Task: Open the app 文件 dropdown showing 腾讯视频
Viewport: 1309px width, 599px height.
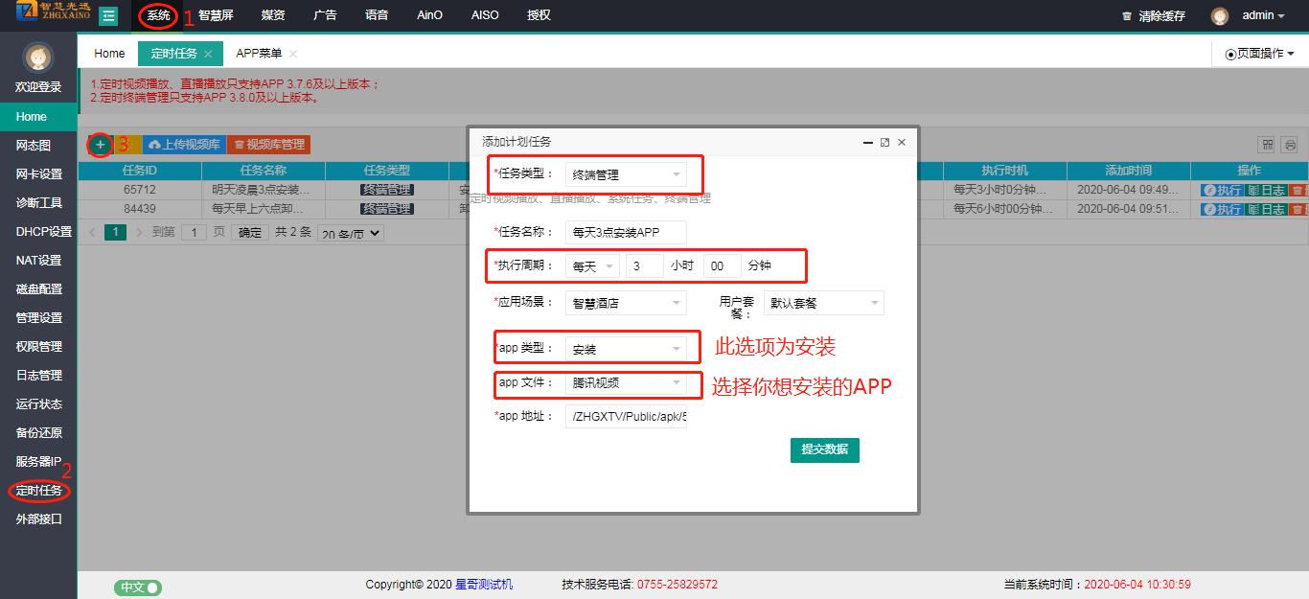Action: pos(625,382)
